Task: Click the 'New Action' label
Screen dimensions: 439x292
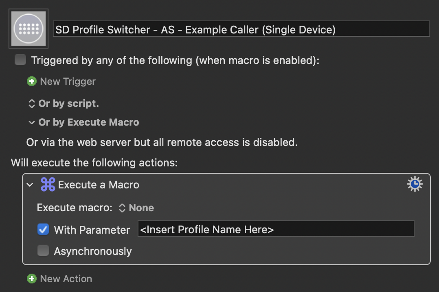Action: coord(66,279)
